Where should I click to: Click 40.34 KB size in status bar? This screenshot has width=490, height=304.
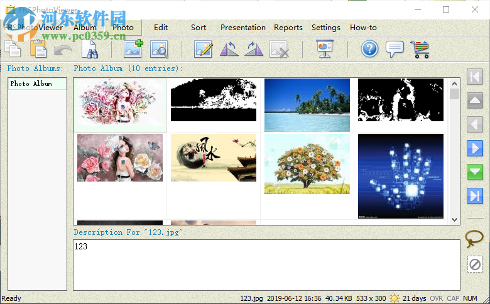(x=339, y=298)
